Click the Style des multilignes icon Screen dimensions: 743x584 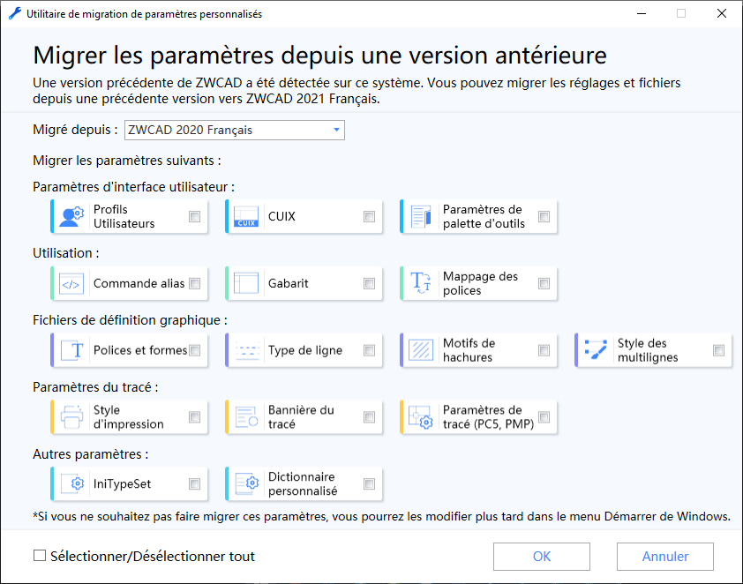click(x=595, y=350)
